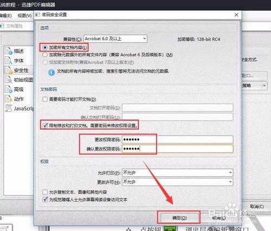
Task: Select the 安全性 category icon
Action: 9,70
